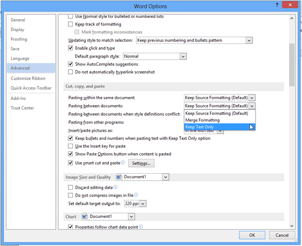Click info icon beside chart data point option

pyautogui.click(x=141, y=226)
